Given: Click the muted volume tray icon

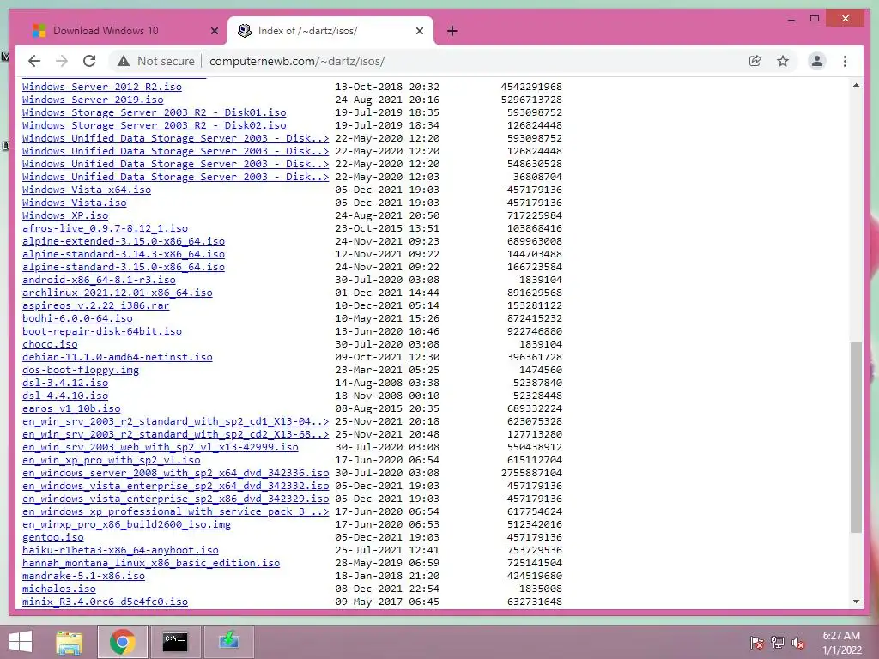Looking at the screenshot, I should [x=798, y=642].
